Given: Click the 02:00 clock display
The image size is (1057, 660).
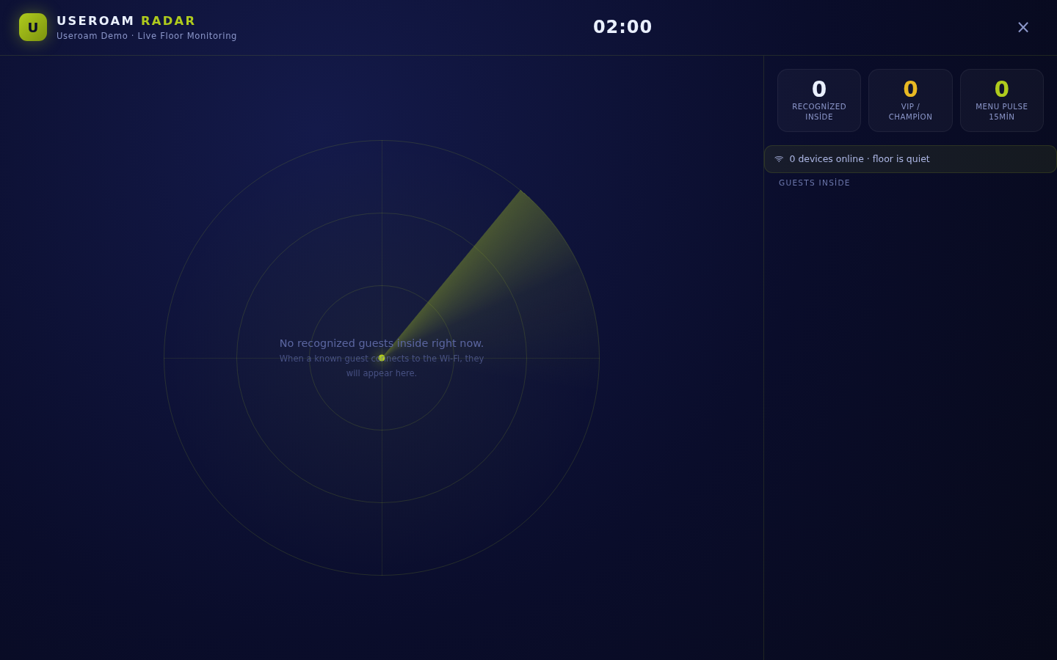Looking at the screenshot, I should click(x=622, y=27).
